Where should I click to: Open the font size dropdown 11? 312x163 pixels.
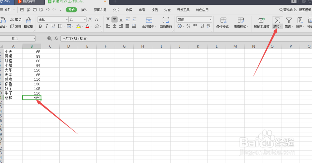point(85,20)
